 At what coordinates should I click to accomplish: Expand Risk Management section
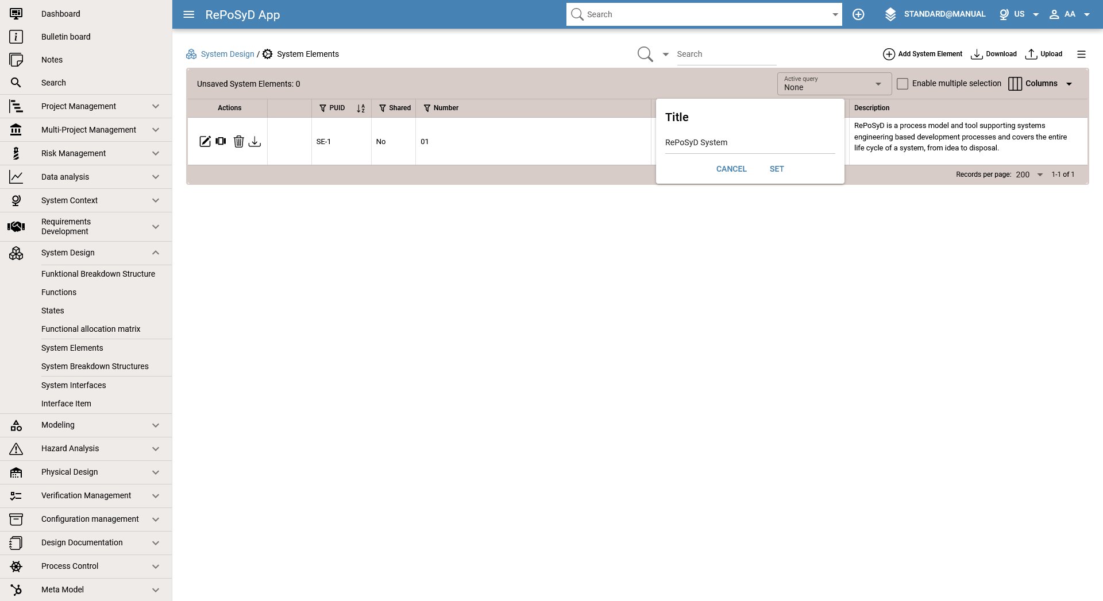[x=156, y=153]
